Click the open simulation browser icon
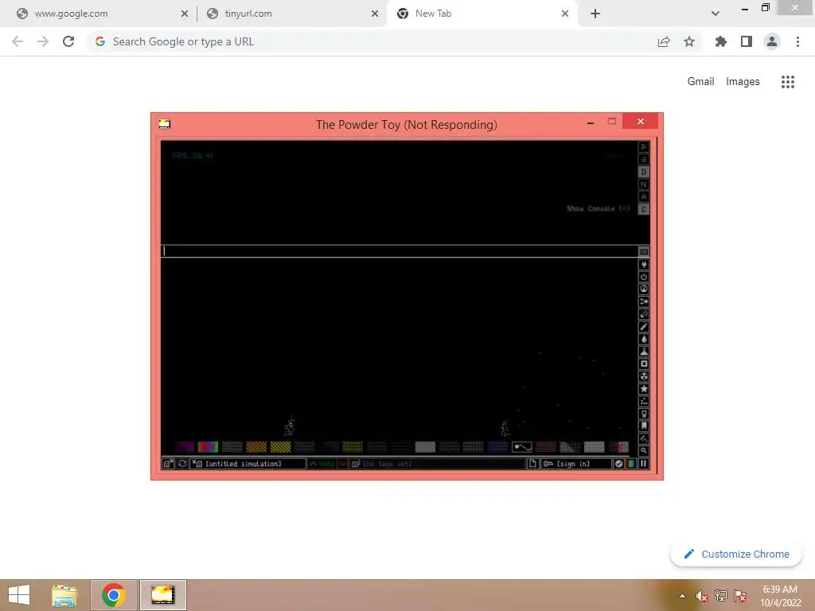The width and height of the screenshot is (815, 611). pos(167,464)
